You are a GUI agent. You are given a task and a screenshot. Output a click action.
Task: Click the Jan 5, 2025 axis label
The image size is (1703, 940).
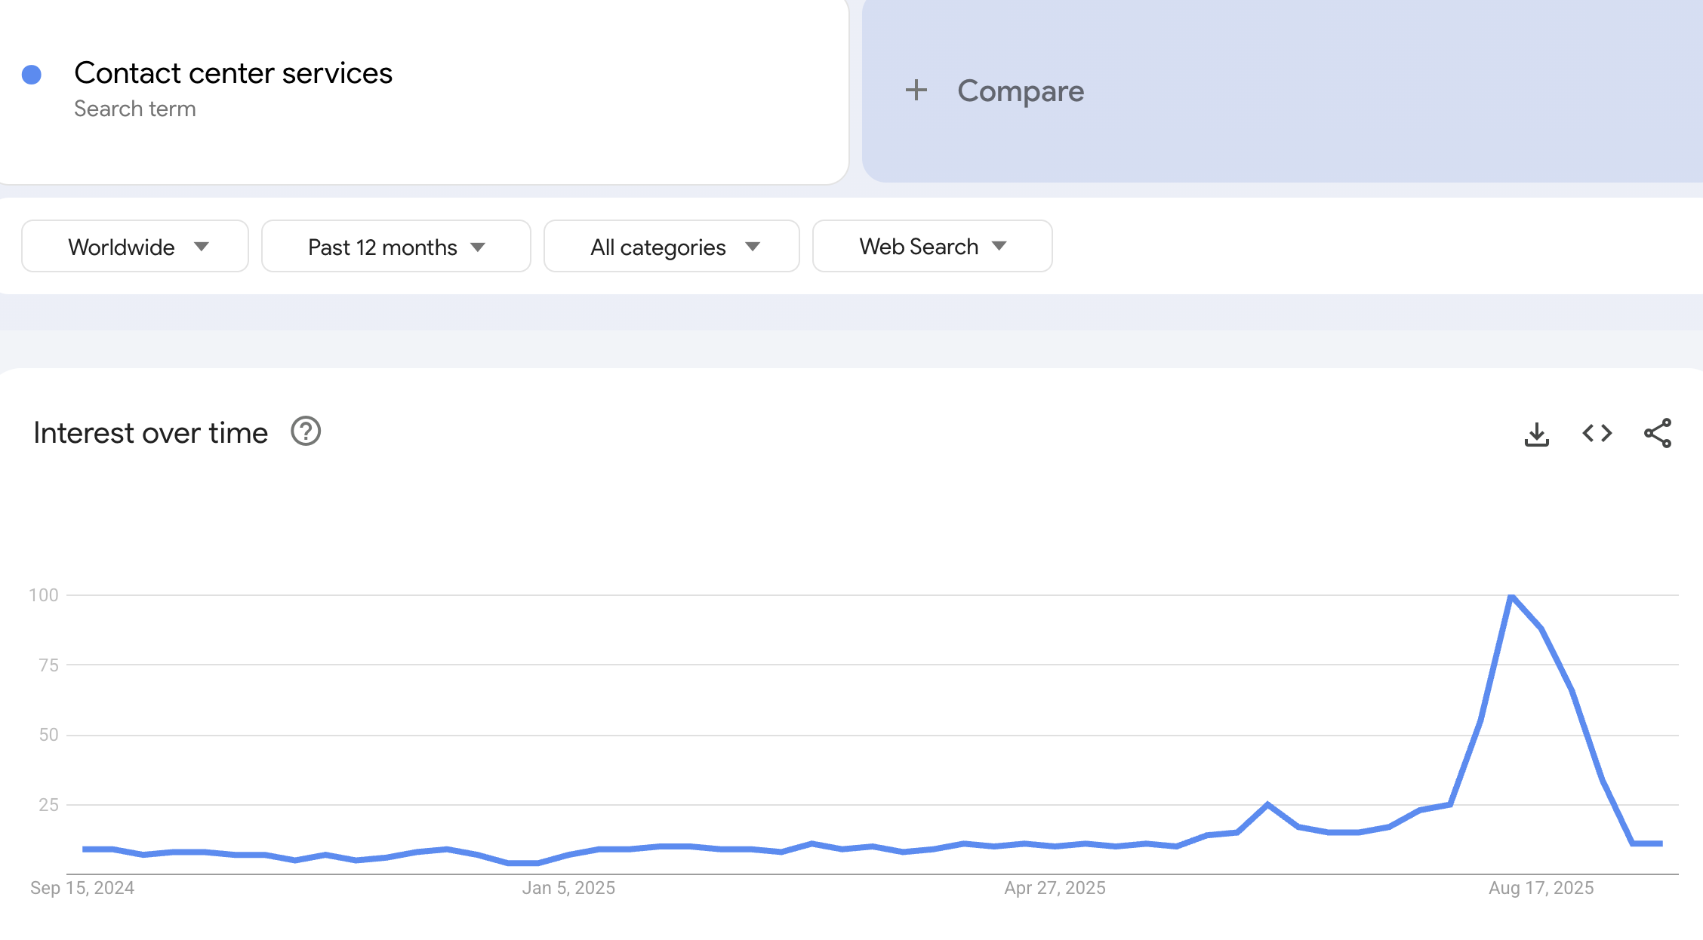tap(570, 888)
